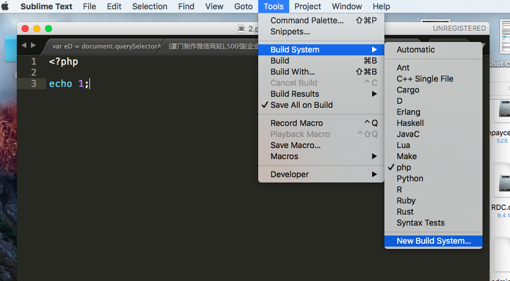Click New Build System... entry

click(x=433, y=241)
